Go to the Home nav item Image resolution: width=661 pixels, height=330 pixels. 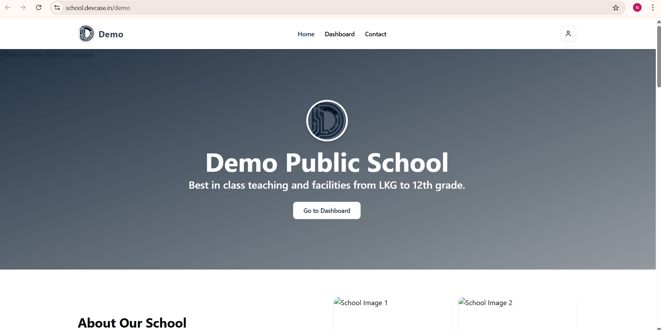306,34
